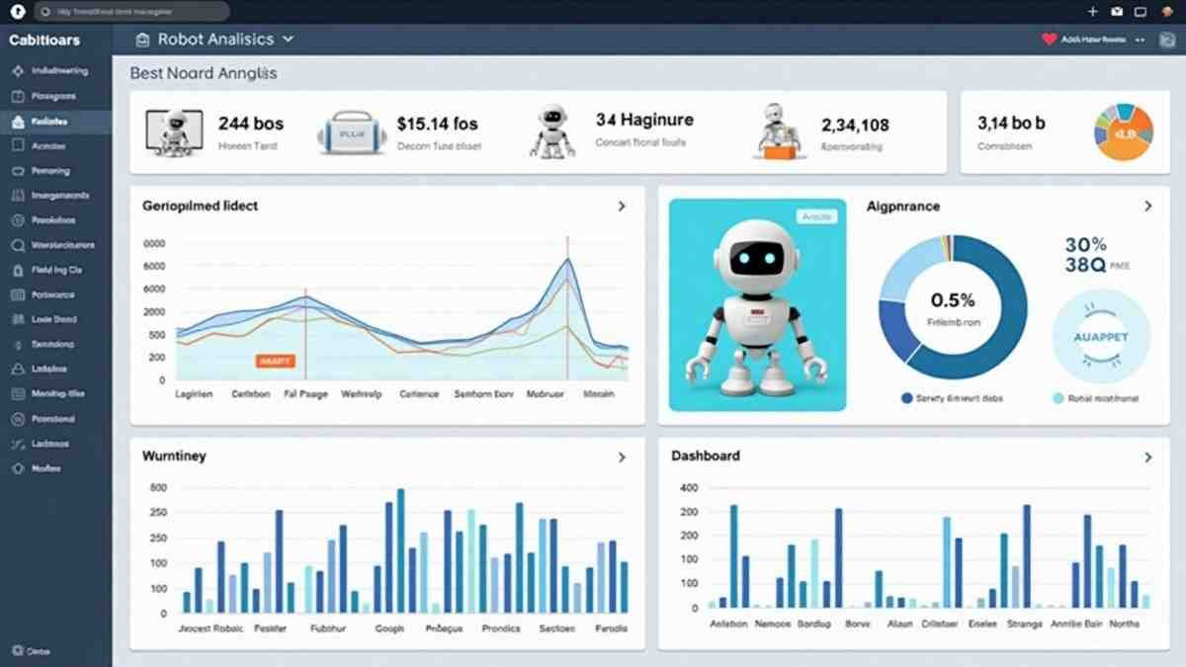This screenshot has height=667, width=1186.
Task: Select the first sidebar item with crosshair icon
Action: [55, 71]
